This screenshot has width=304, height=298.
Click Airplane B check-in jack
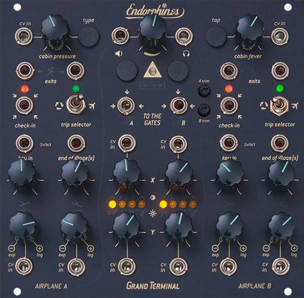(229, 105)
